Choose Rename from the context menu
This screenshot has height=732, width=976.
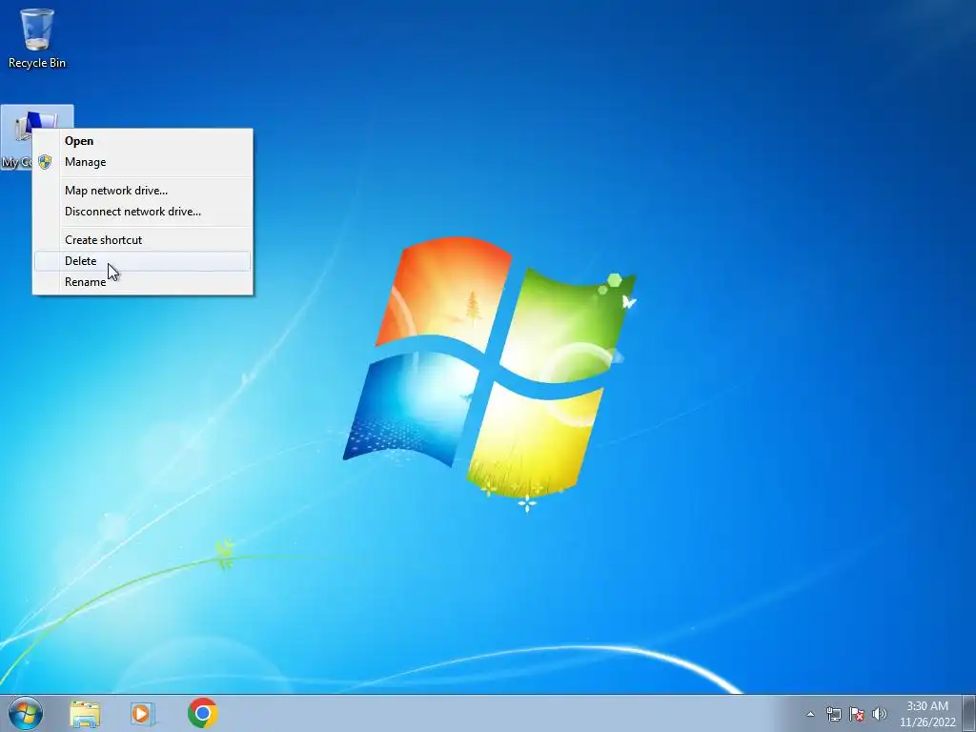tap(143, 282)
